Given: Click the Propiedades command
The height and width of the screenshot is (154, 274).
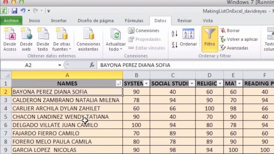Looking at the screenshot, I should [144, 39].
